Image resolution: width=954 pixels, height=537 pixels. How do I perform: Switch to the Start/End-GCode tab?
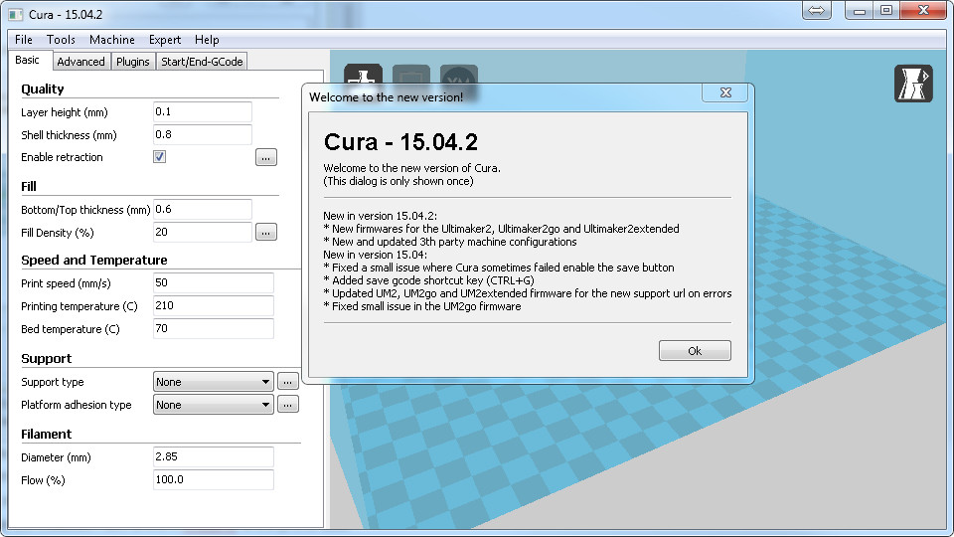(x=202, y=62)
